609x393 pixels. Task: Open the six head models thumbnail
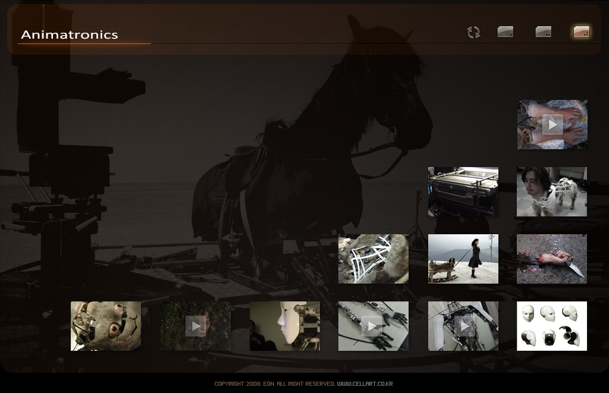click(x=552, y=326)
